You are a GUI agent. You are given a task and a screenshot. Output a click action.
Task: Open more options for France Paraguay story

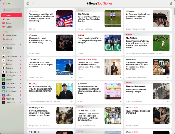tap(120, 53)
